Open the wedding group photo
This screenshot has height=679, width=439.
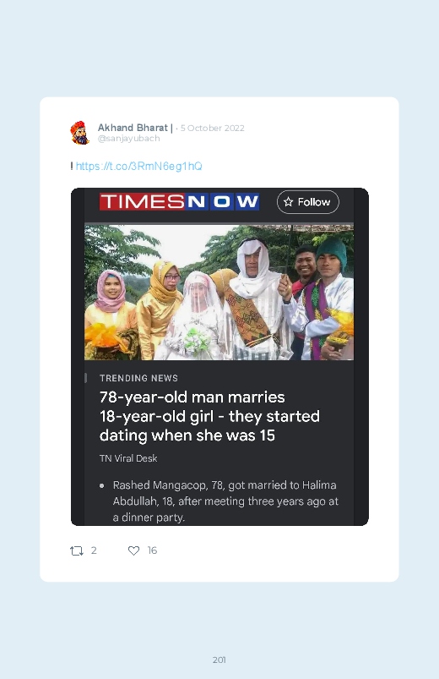click(x=219, y=292)
